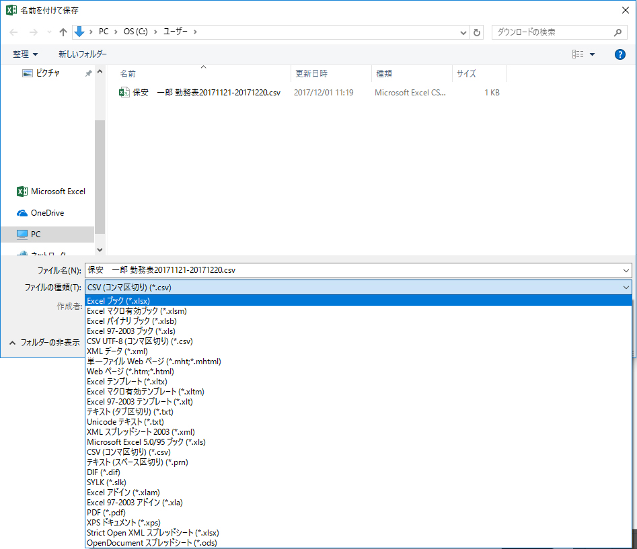Viewport: 637px width, 549px height.
Task: Choose CSV (コンマ区切り) (*.csv) in list
Action: pos(359,452)
